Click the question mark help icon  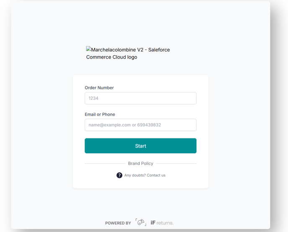click(x=119, y=175)
